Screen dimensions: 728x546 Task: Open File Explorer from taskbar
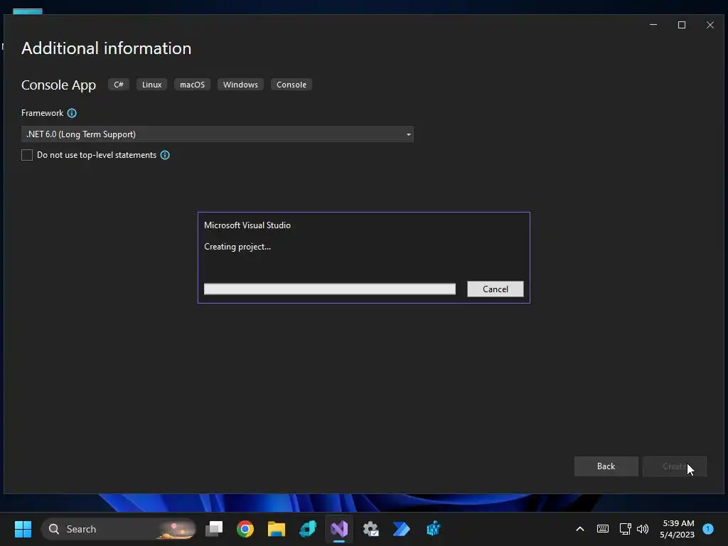click(277, 529)
